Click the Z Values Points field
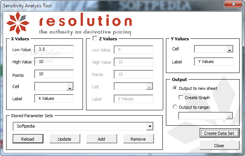245x156 pixels. point(133,74)
